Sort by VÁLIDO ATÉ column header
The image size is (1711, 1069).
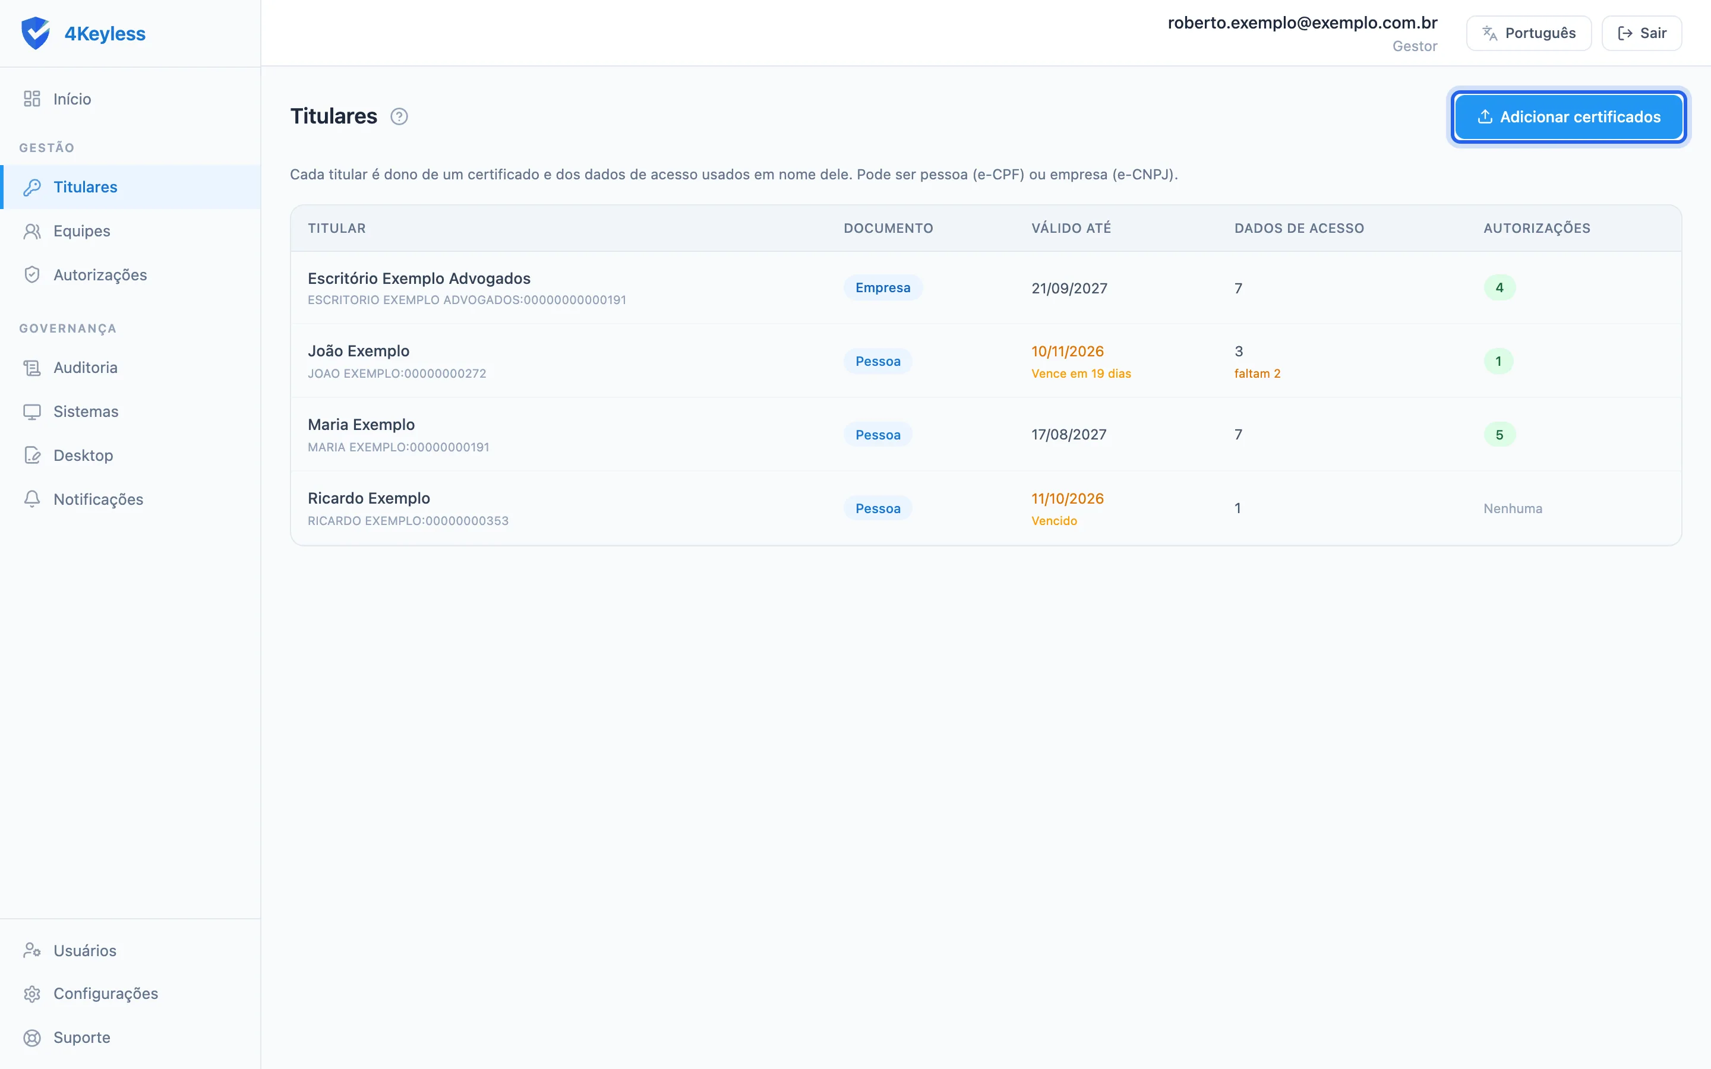coord(1071,229)
